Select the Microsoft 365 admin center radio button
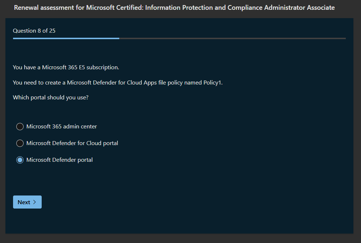 click(20, 127)
